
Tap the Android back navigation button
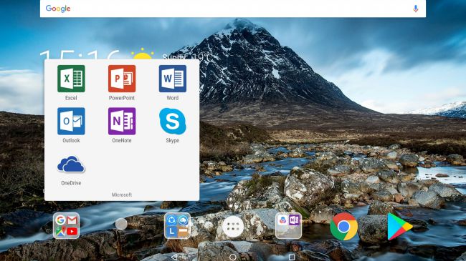click(x=174, y=257)
